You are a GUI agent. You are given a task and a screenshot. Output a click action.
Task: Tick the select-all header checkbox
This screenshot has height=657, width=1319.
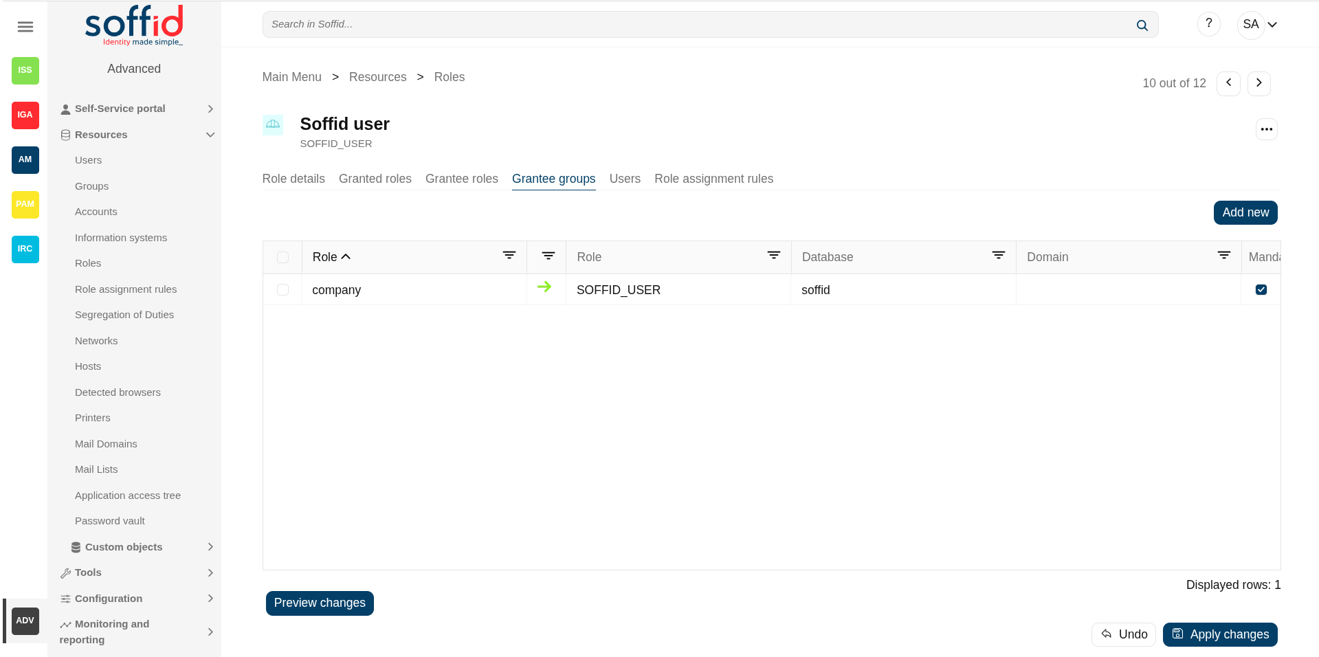(x=282, y=257)
